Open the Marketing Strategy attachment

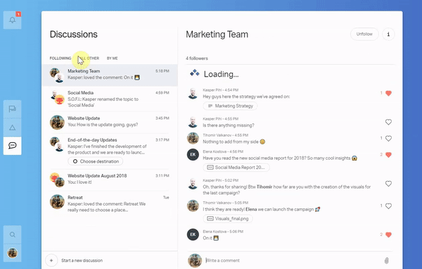pos(231,106)
